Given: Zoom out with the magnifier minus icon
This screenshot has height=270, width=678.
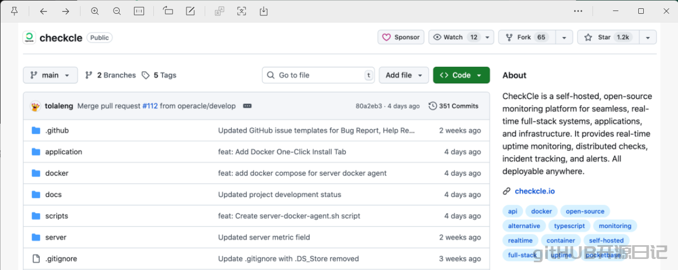Looking at the screenshot, I should click(117, 11).
